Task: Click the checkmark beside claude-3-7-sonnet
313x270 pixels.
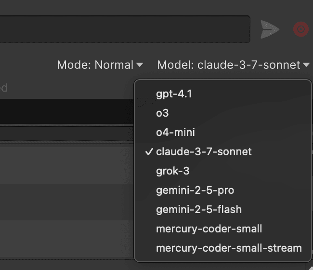Action: click(149, 151)
